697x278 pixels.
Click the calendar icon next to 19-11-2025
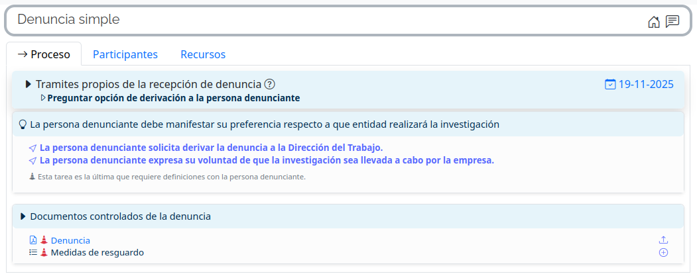[x=610, y=84]
